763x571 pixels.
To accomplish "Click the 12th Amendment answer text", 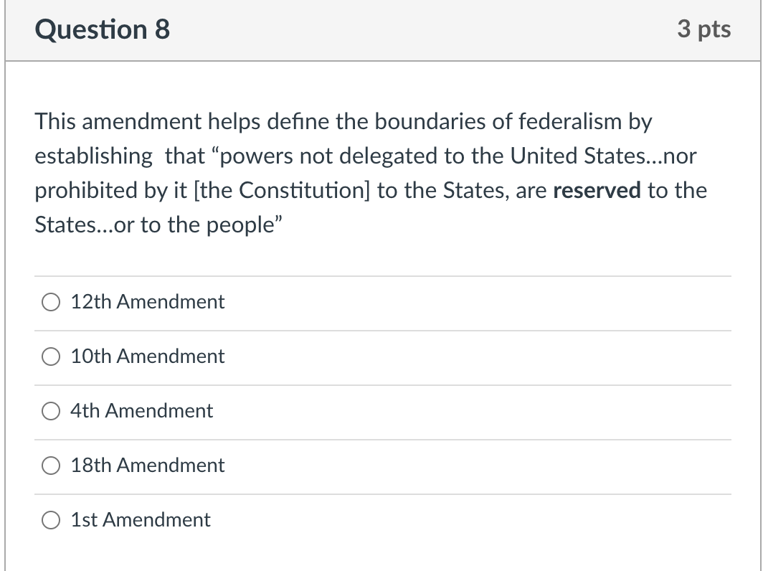I will pos(147,302).
